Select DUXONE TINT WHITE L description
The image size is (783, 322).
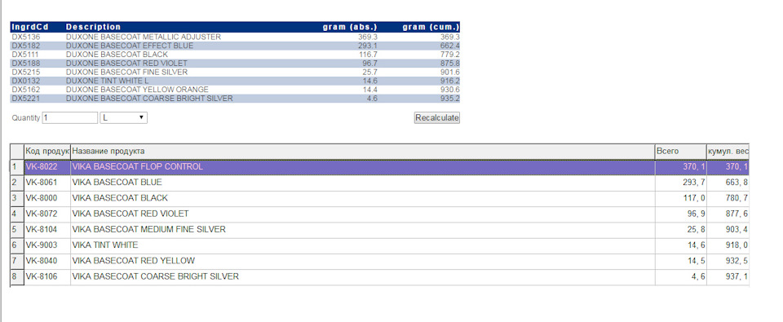click(x=107, y=81)
